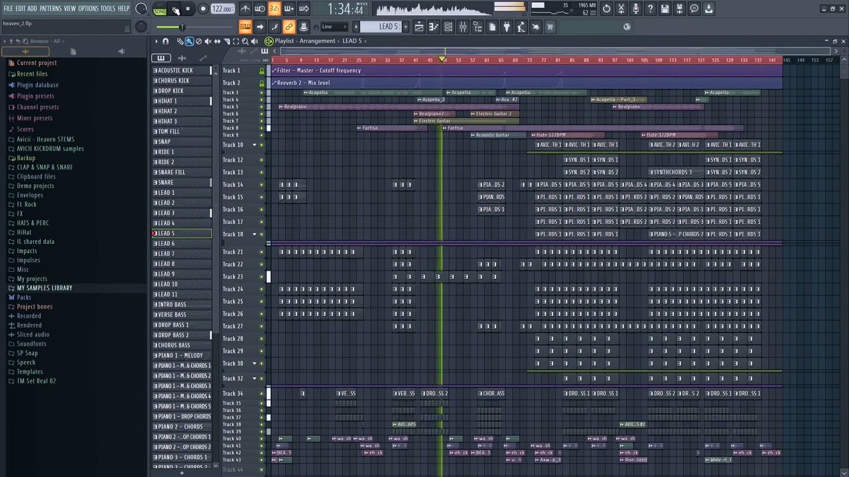Screen dimensions: 849x477
Task: Switch to SONG mode
Action: [x=160, y=11]
